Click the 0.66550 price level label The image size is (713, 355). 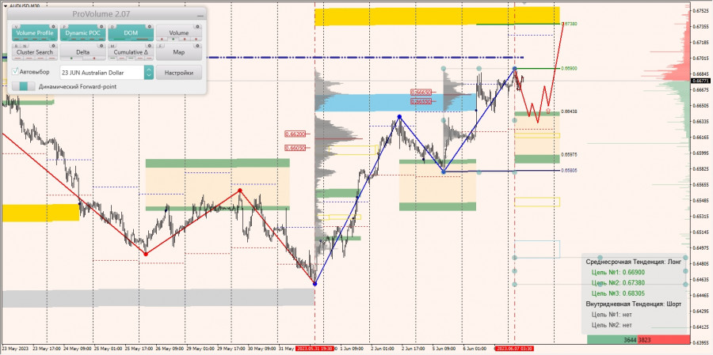pyautogui.click(x=421, y=102)
